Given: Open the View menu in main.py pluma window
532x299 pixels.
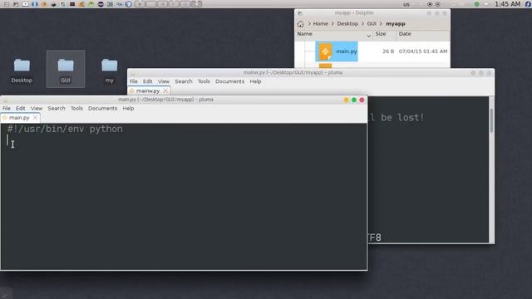Looking at the screenshot, I should 37,108.
